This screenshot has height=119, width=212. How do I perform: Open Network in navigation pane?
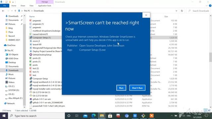tap(11, 103)
